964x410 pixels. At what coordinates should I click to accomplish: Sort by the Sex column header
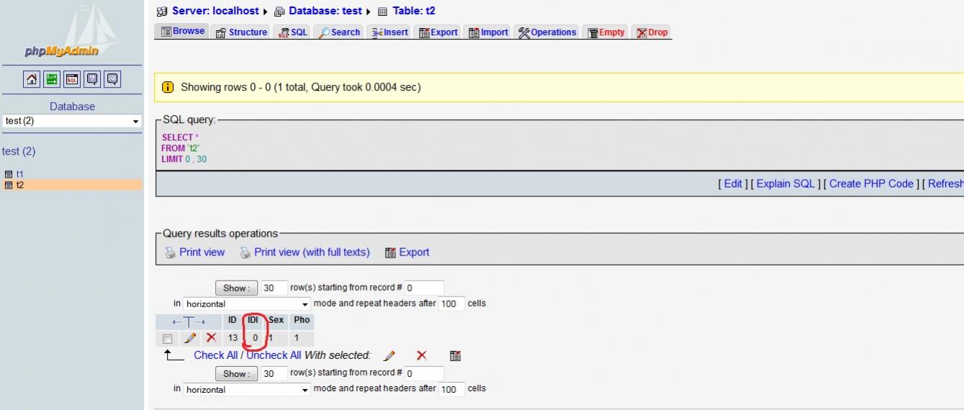point(276,320)
